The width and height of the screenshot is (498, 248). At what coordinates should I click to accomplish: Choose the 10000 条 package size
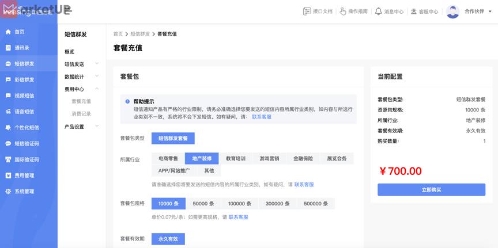[x=168, y=204]
